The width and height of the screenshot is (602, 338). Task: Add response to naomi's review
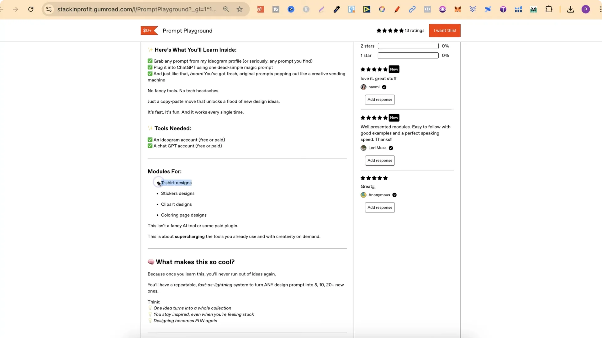coord(379,100)
